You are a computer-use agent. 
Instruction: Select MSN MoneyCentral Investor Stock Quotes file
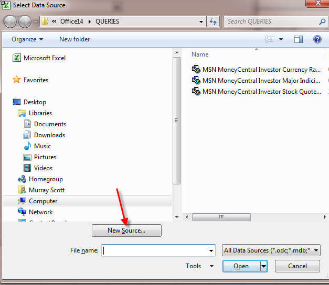point(257,92)
